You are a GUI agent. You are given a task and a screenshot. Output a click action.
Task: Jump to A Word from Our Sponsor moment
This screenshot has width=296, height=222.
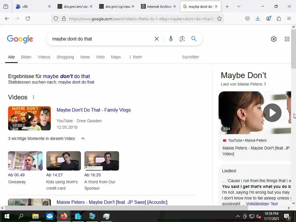(x=101, y=161)
